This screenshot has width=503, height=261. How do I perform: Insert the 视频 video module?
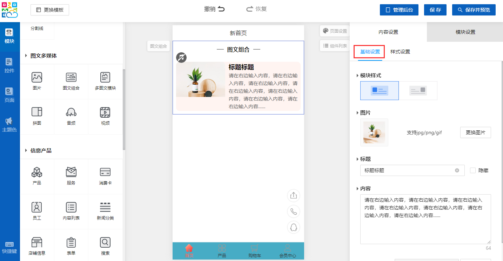[105, 116]
